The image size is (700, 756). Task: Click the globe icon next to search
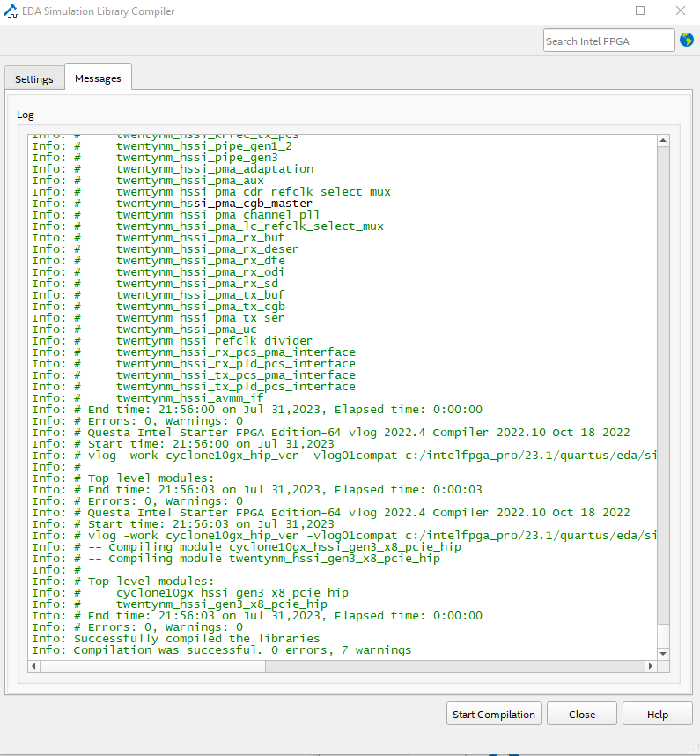[687, 41]
